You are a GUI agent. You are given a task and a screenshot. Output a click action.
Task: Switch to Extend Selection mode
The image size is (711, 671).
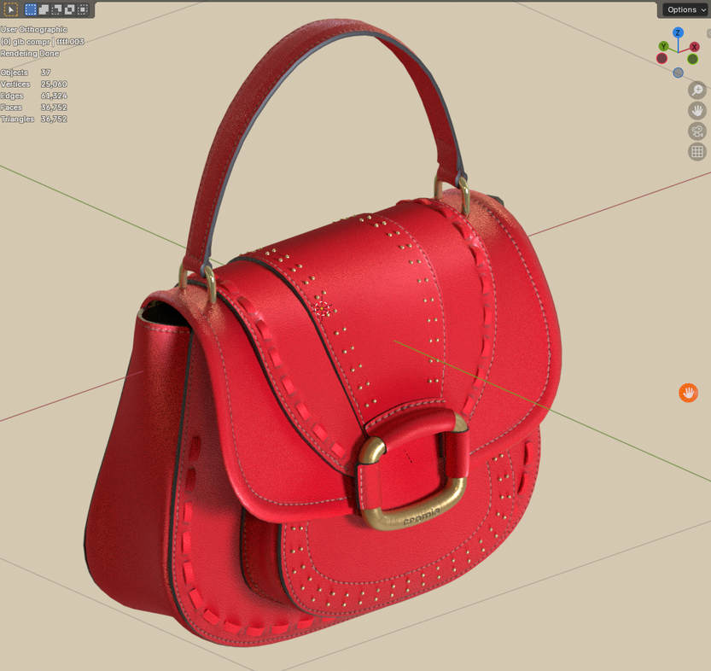click(44, 9)
